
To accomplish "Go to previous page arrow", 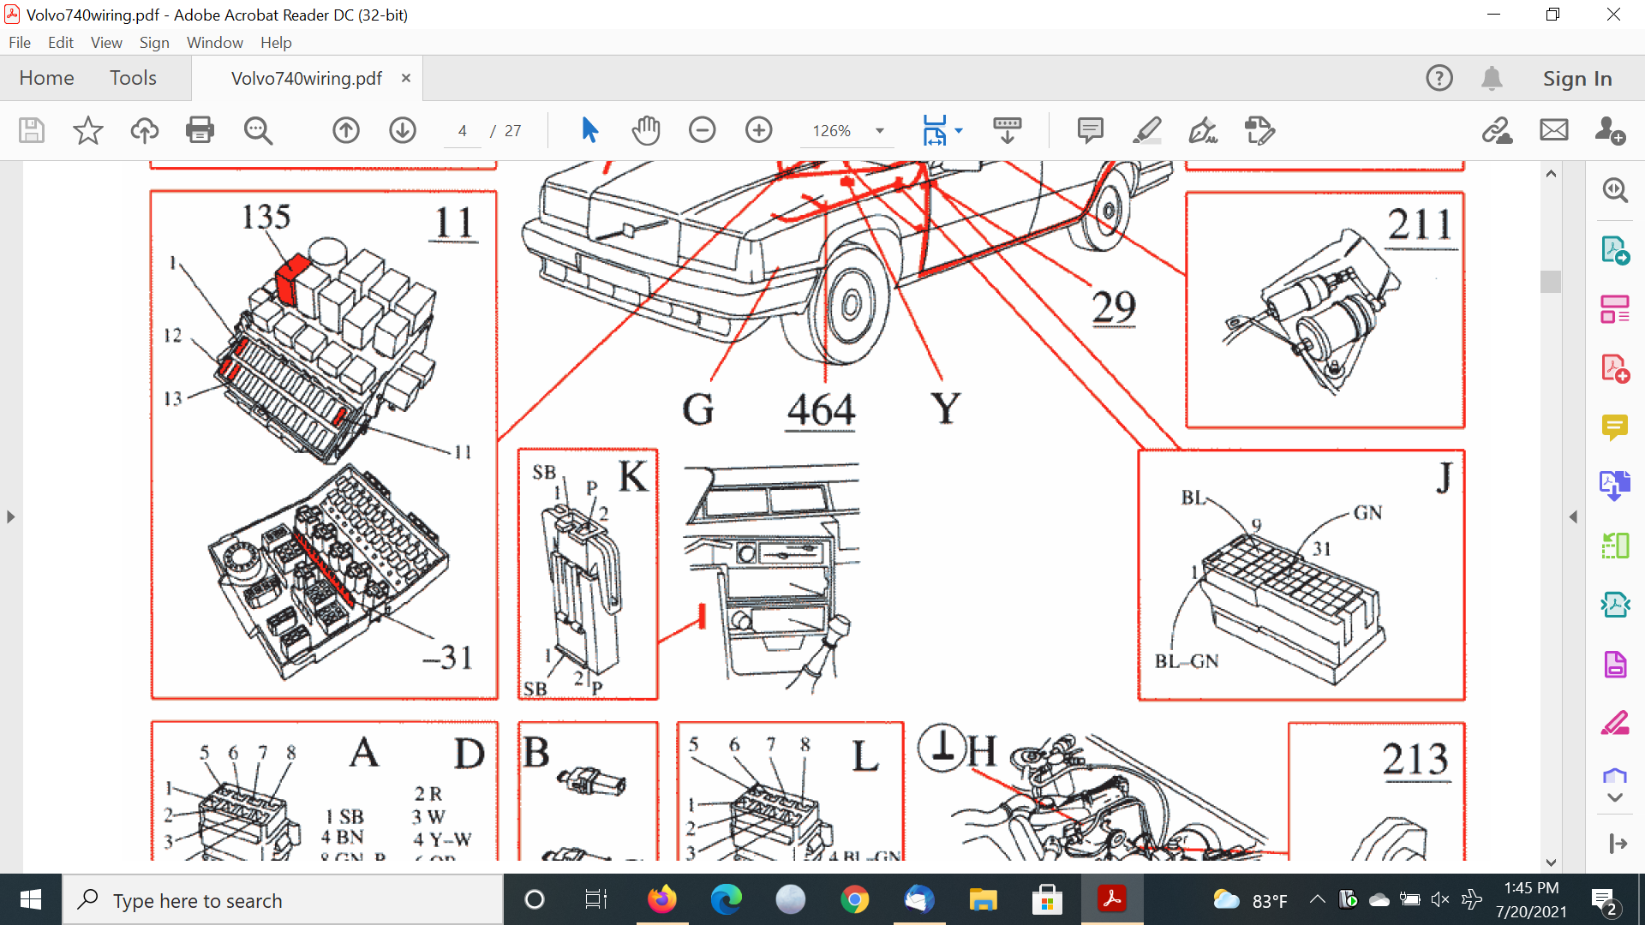I will coord(346,130).
